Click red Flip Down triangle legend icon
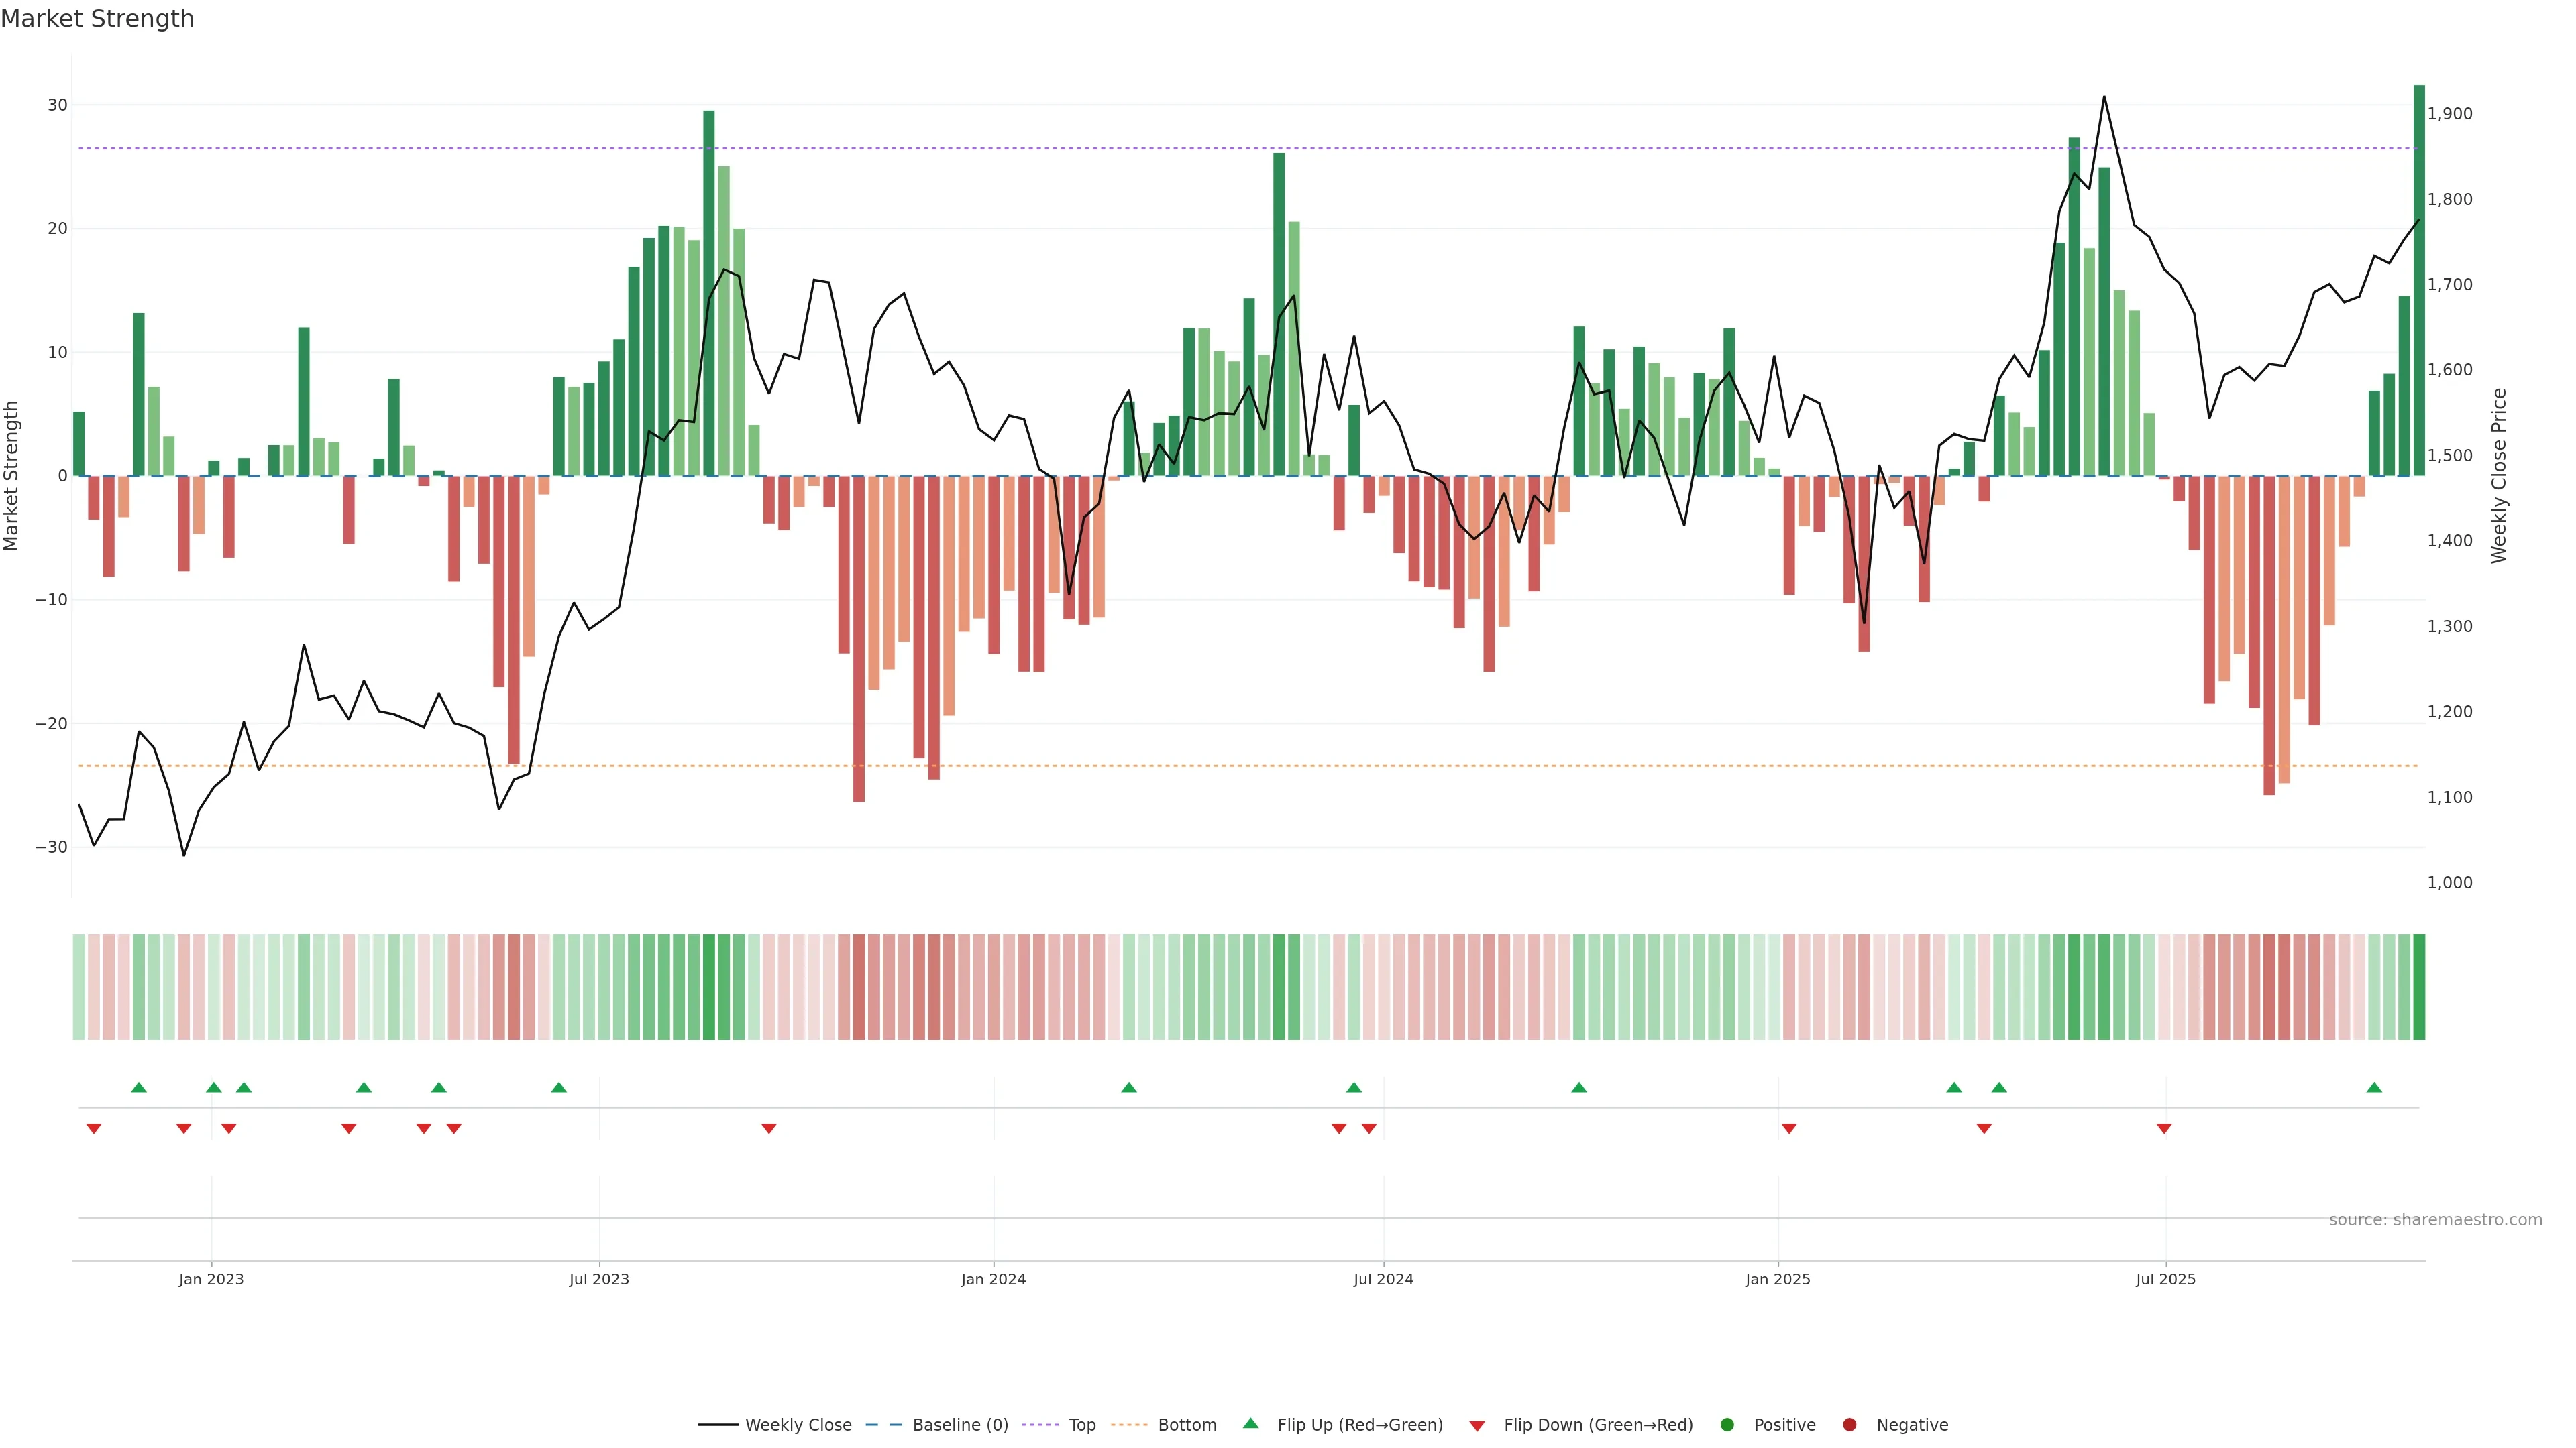The width and height of the screenshot is (2576, 1448). pyautogui.click(x=1477, y=1426)
